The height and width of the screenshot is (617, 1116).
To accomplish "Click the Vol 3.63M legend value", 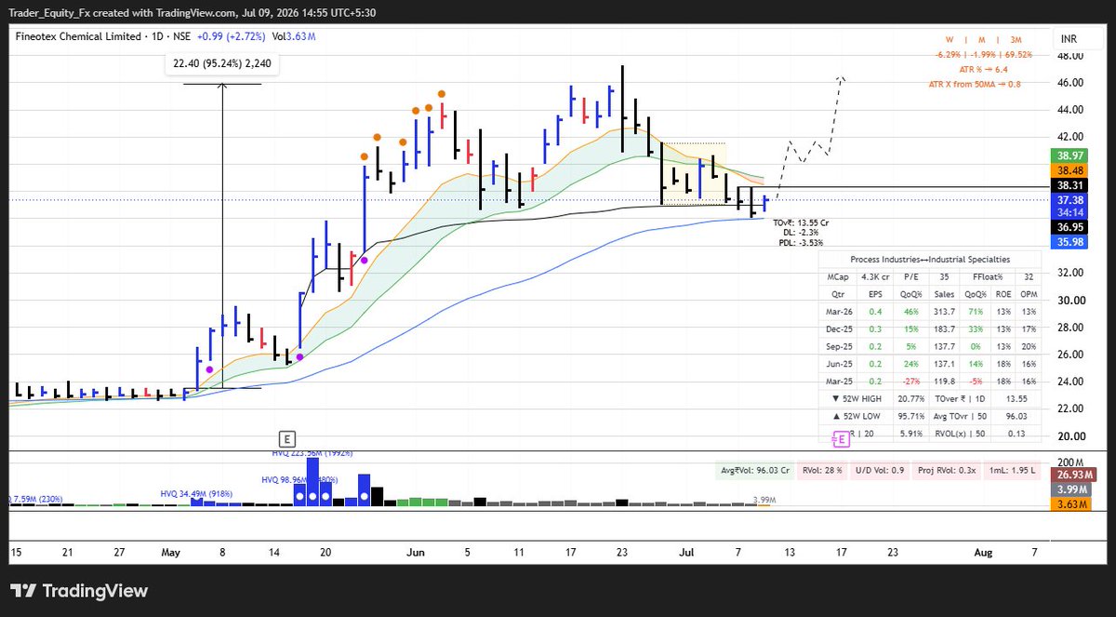I will tap(294, 36).
